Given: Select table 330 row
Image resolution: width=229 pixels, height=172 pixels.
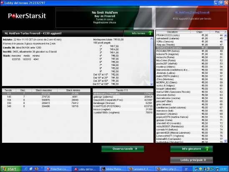Looking at the screenshot, I should coord(46,103).
